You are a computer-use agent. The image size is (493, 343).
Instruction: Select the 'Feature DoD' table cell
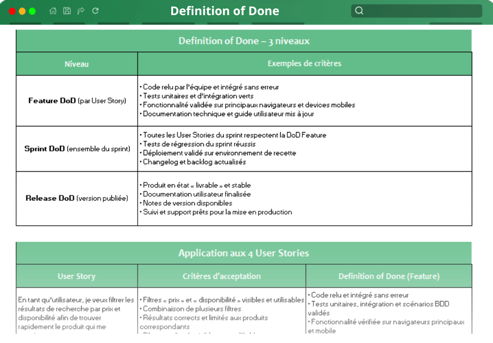click(x=76, y=100)
